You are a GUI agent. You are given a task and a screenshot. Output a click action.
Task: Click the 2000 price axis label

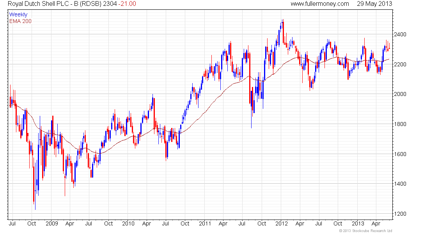400,94
